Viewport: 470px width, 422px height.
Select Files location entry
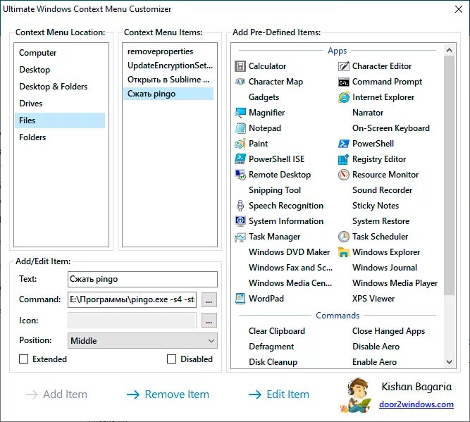(60, 120)
